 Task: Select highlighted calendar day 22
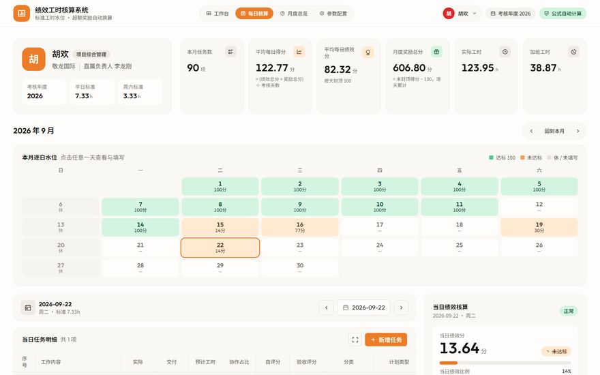pyautogui.click(x=220, y=247)
